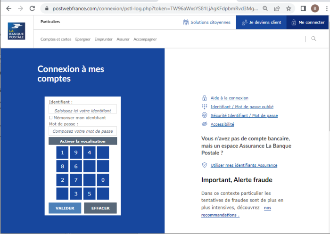Select keypad digit 7
Image resolution: width=330 pixels, height=234 pixels.
pos(76,180)
